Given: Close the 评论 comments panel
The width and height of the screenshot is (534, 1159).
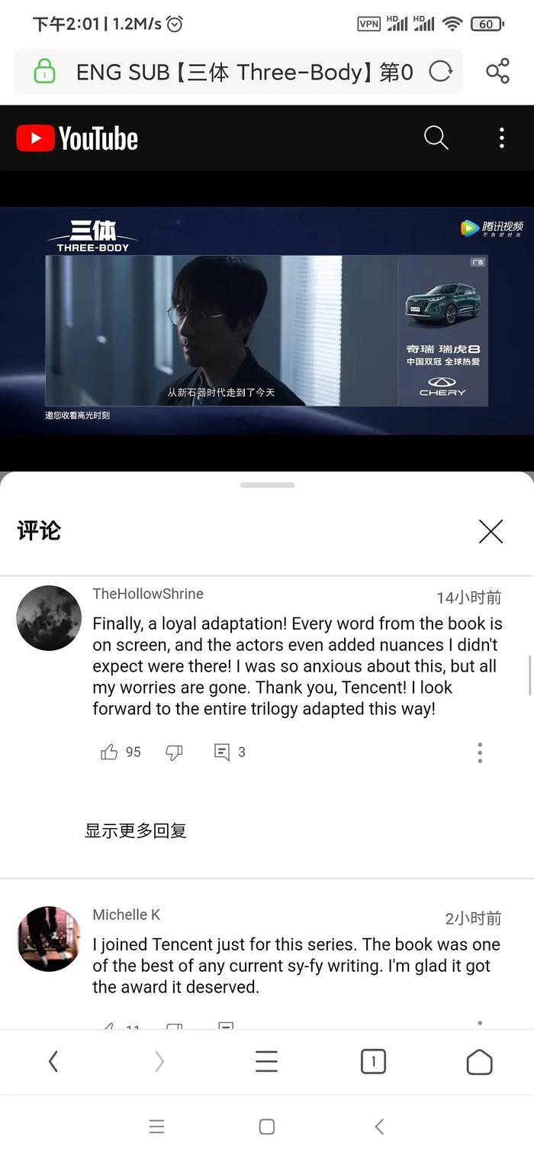Looking at the screenshot, I should pyautogui.click(x=491, y=531).
